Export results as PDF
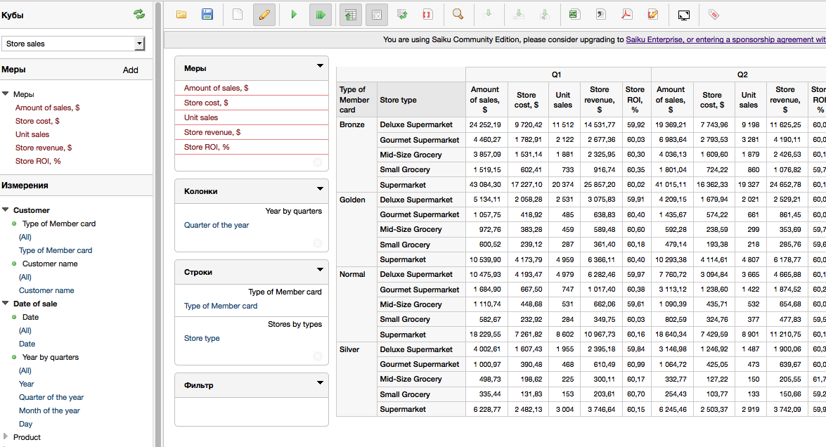 coord(626,15)
